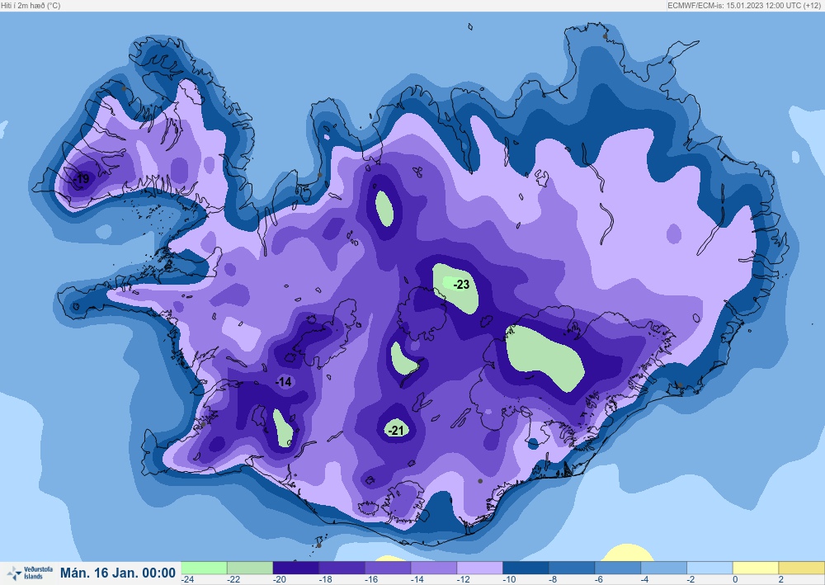The image size is (825, 585).
Task: Pick the light blue legend swatch starting at -2
Action: click(x=709, y=568)
